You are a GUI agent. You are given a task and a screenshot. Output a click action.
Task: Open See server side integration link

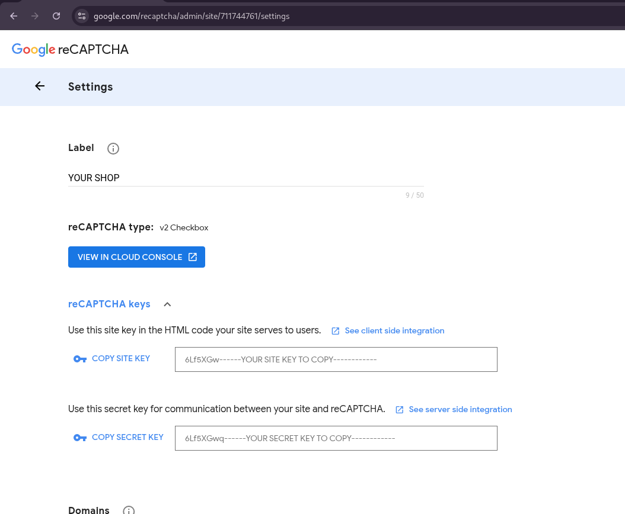[454, 410]
